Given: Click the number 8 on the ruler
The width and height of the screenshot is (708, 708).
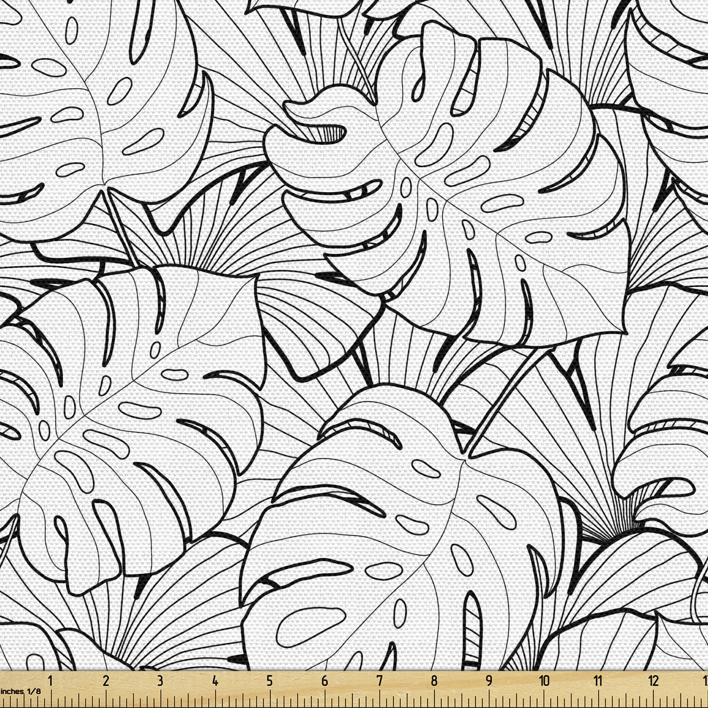Looking at the screenshot, I should 434,681.
